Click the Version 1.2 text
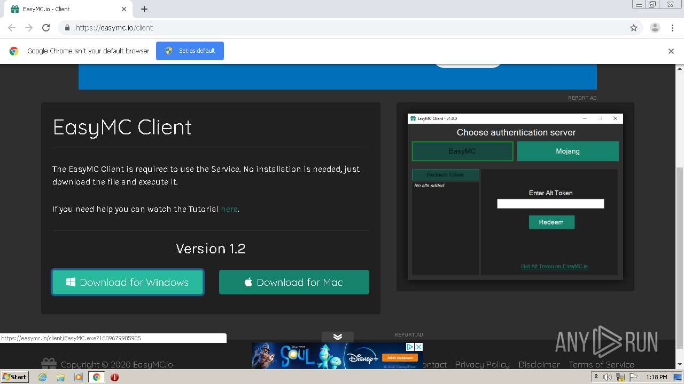684x384 pixels. 211,249
